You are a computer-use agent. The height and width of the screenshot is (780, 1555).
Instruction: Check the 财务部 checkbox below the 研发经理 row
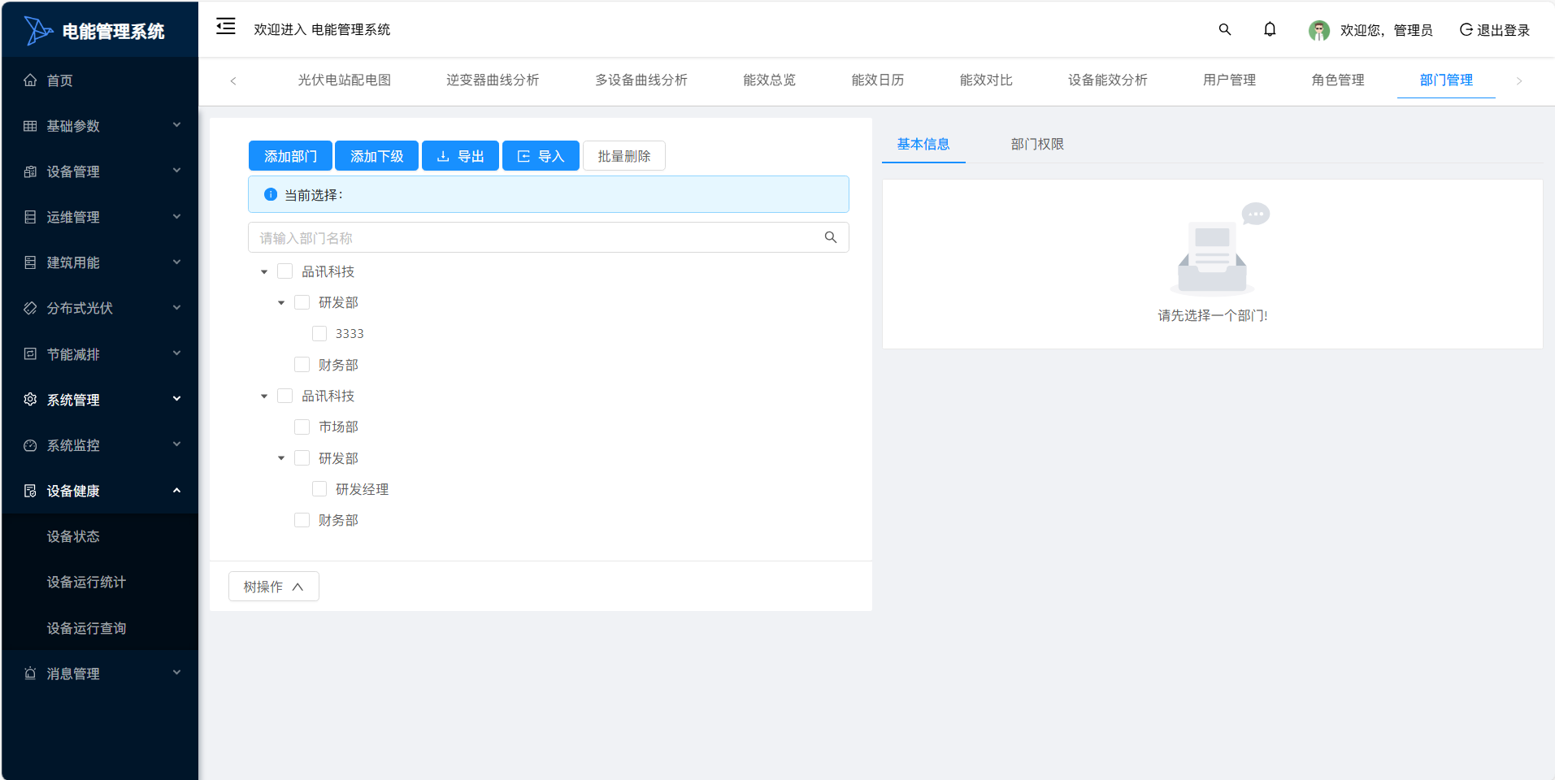302,520
